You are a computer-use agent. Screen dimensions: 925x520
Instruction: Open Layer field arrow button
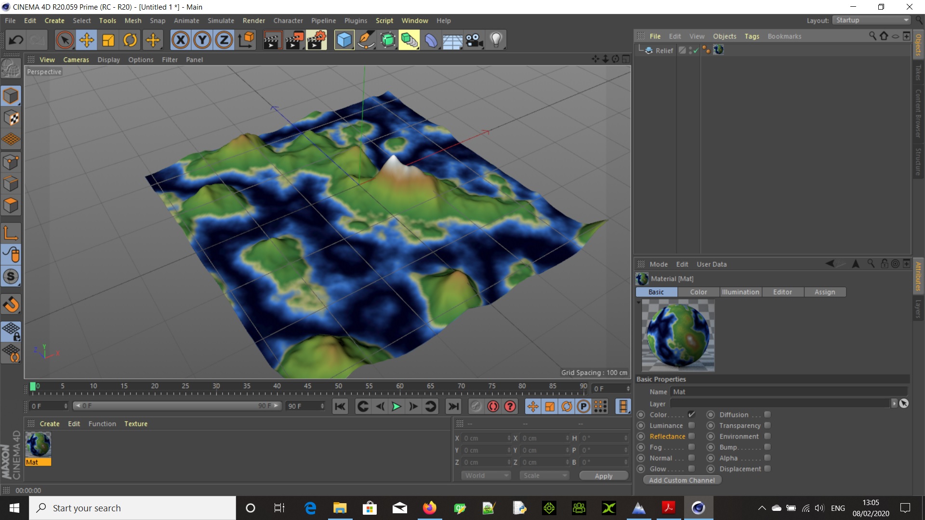pos(894,403)
